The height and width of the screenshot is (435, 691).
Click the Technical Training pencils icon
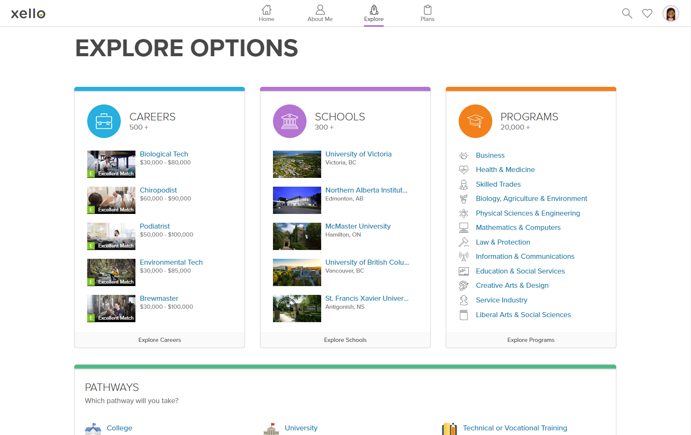tap(449, 429)
